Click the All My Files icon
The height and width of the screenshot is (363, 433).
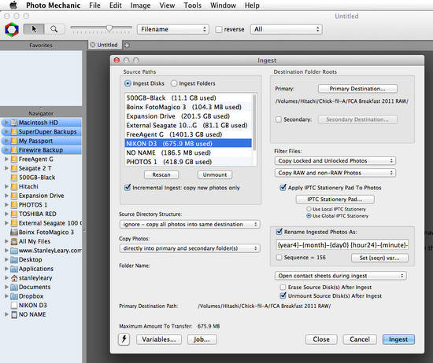pos(14,241)
